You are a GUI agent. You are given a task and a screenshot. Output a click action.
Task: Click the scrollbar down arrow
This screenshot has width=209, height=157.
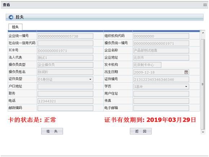click(x=203, y=132)
